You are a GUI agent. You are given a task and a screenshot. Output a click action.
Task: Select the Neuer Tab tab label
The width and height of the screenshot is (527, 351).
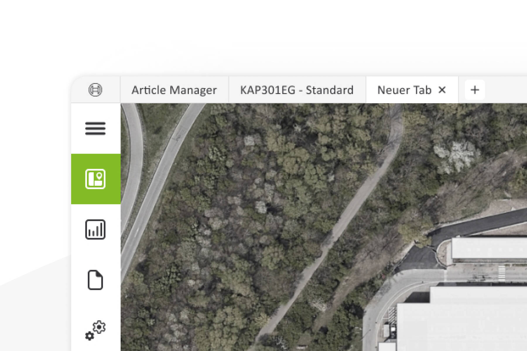tap(404, 90)
